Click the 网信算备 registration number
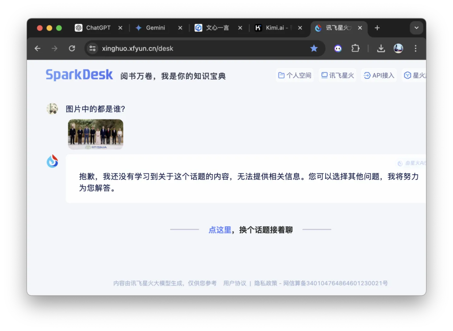Screen dimensions: 453x331 [x=335, y=283]
